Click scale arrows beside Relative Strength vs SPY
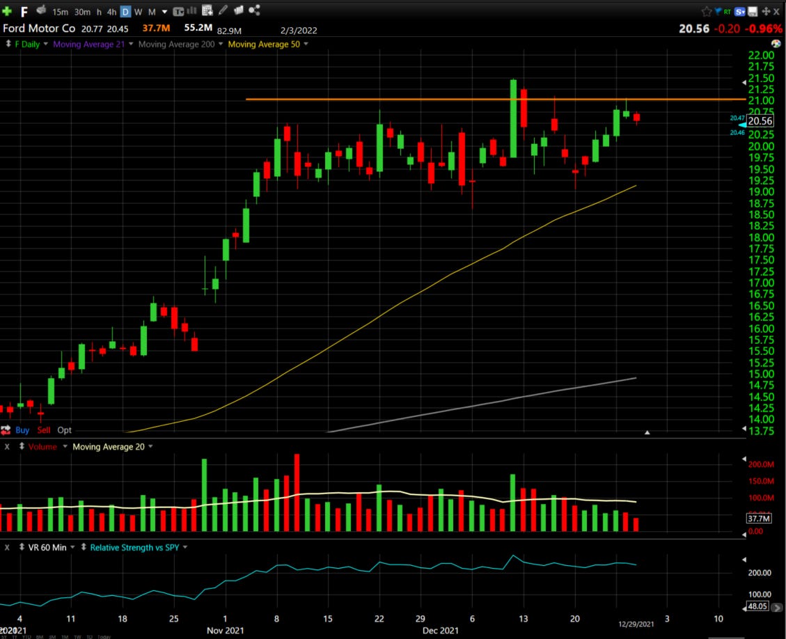The height and width of the screenshot is (639, 786). pyautogui.click(x=84, y=547)
